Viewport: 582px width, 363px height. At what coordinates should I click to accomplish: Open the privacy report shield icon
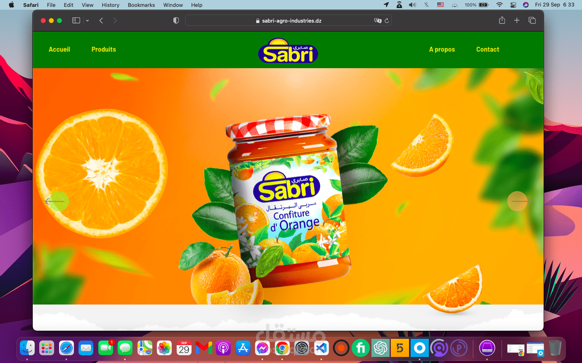click(x=176, y=21)
